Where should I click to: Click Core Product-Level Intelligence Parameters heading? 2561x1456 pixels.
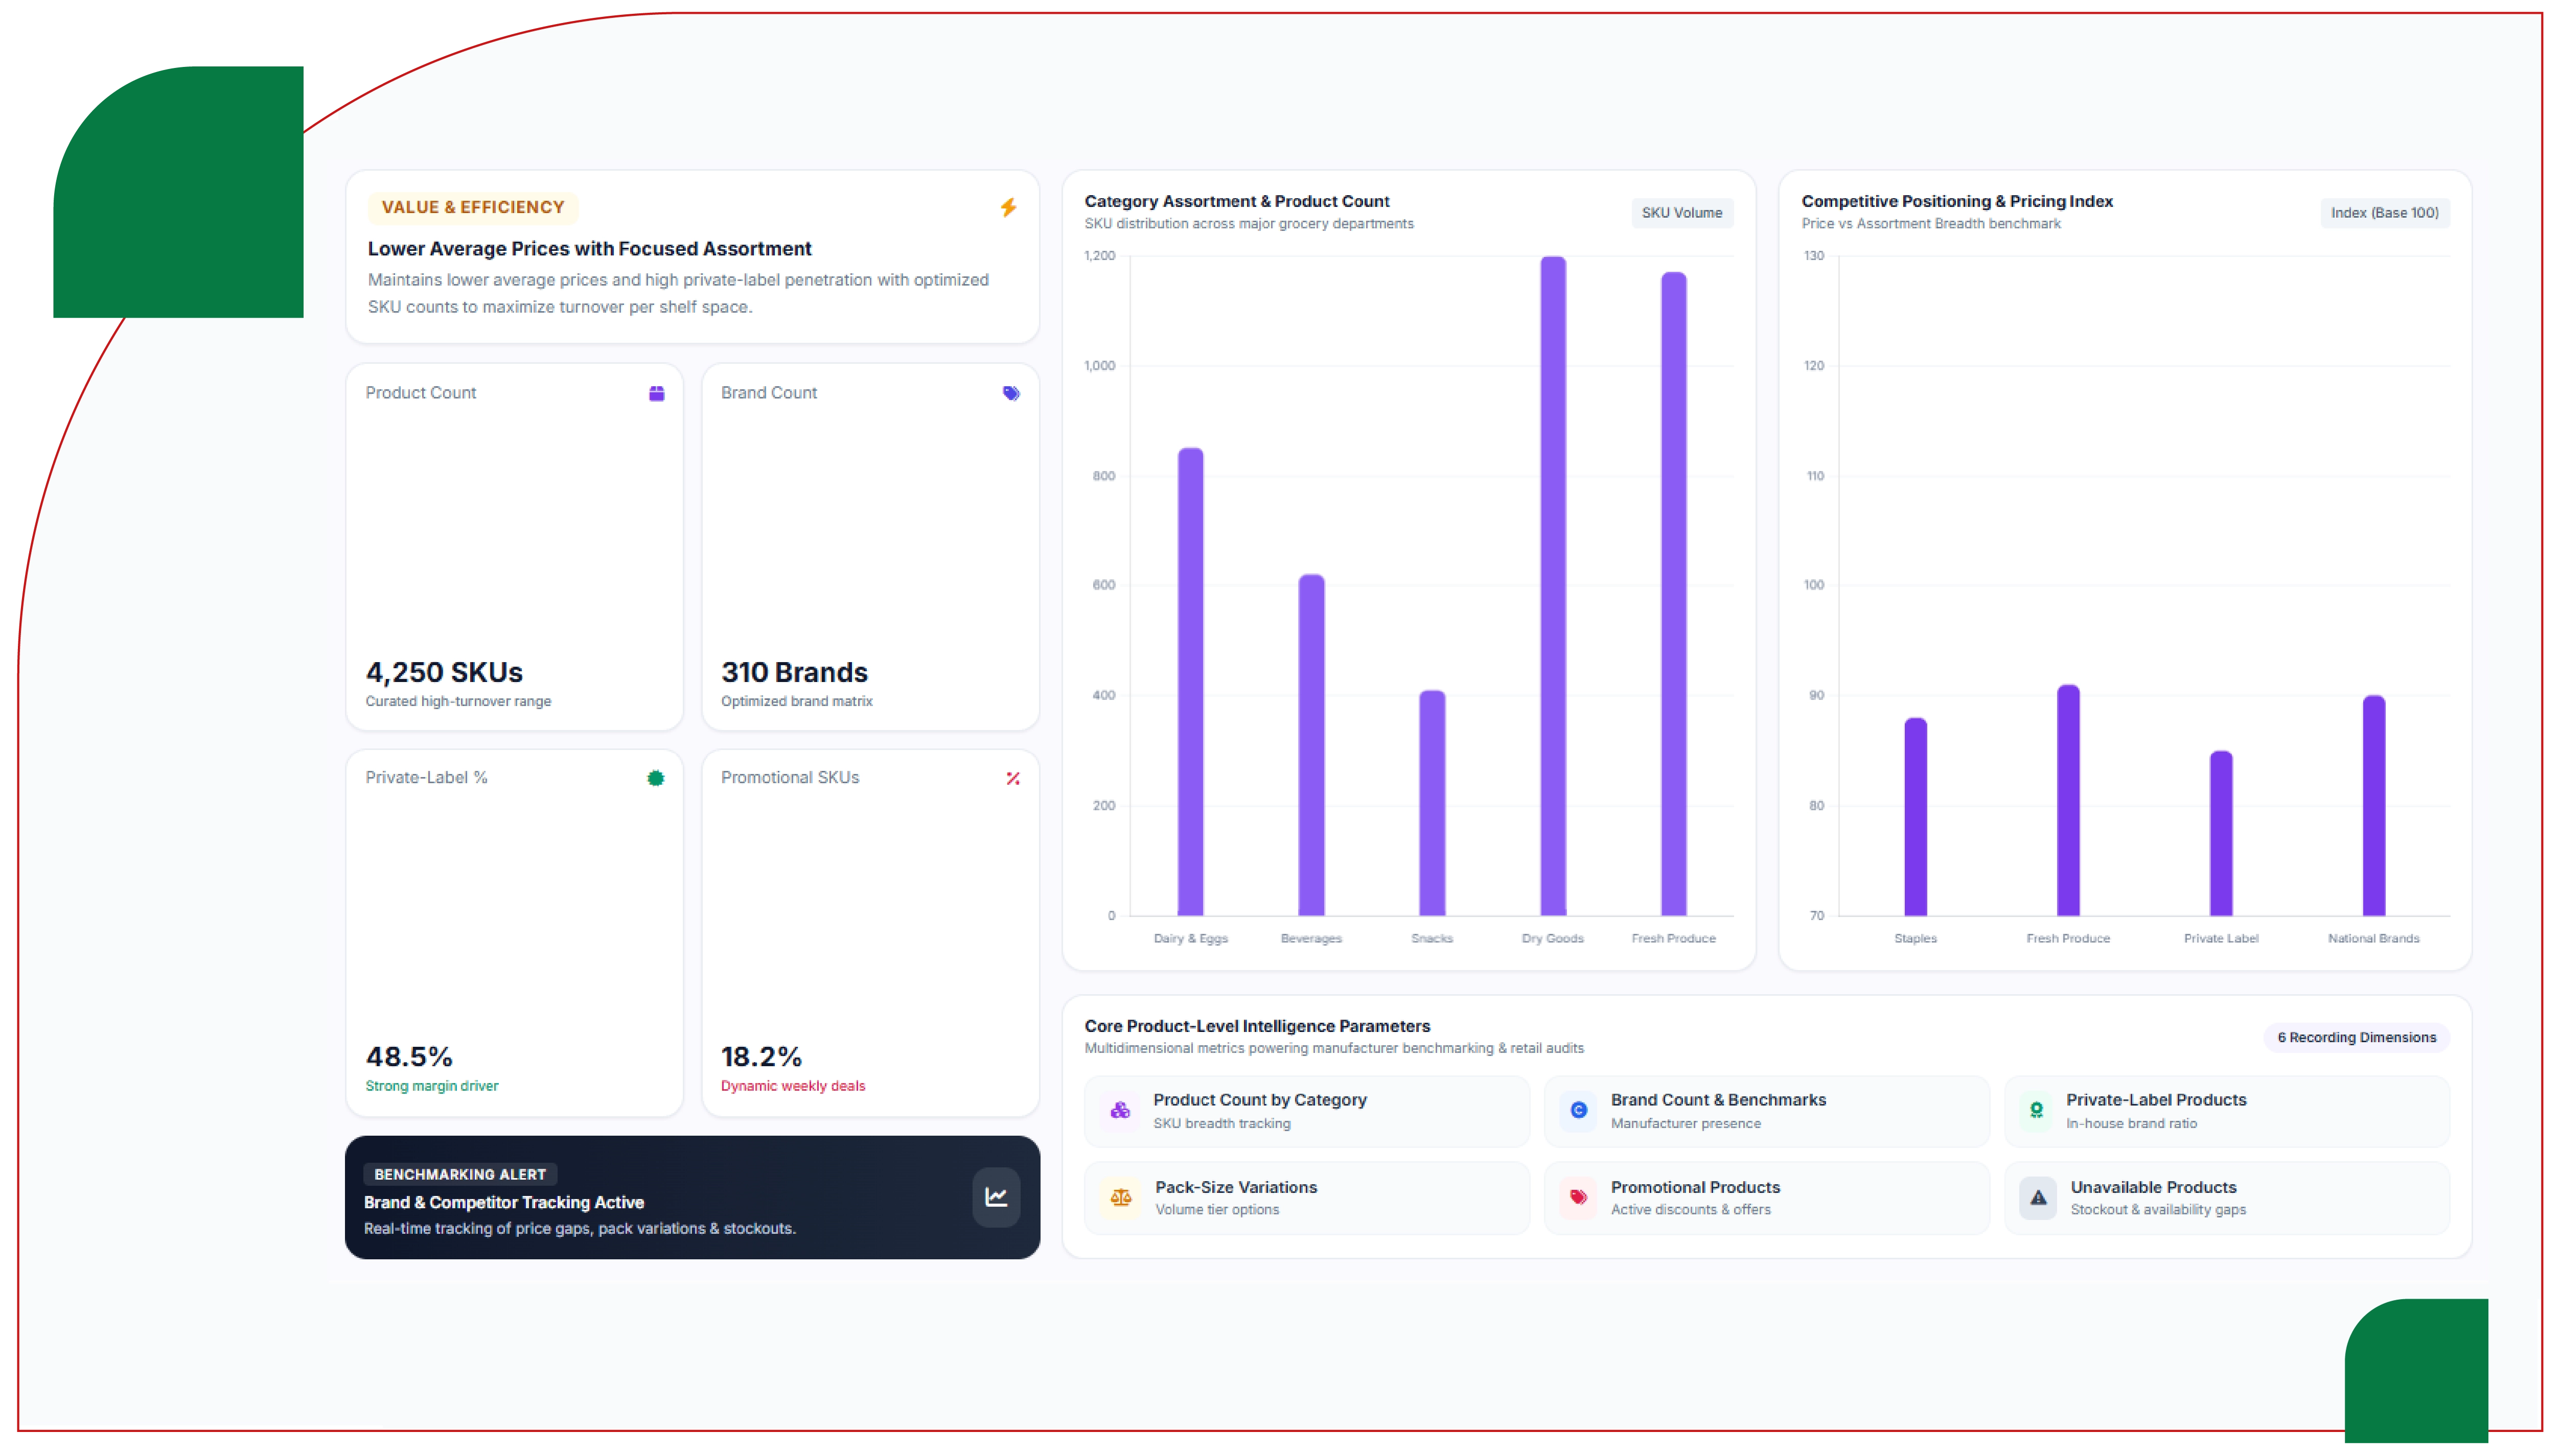click(1257, 1026)
